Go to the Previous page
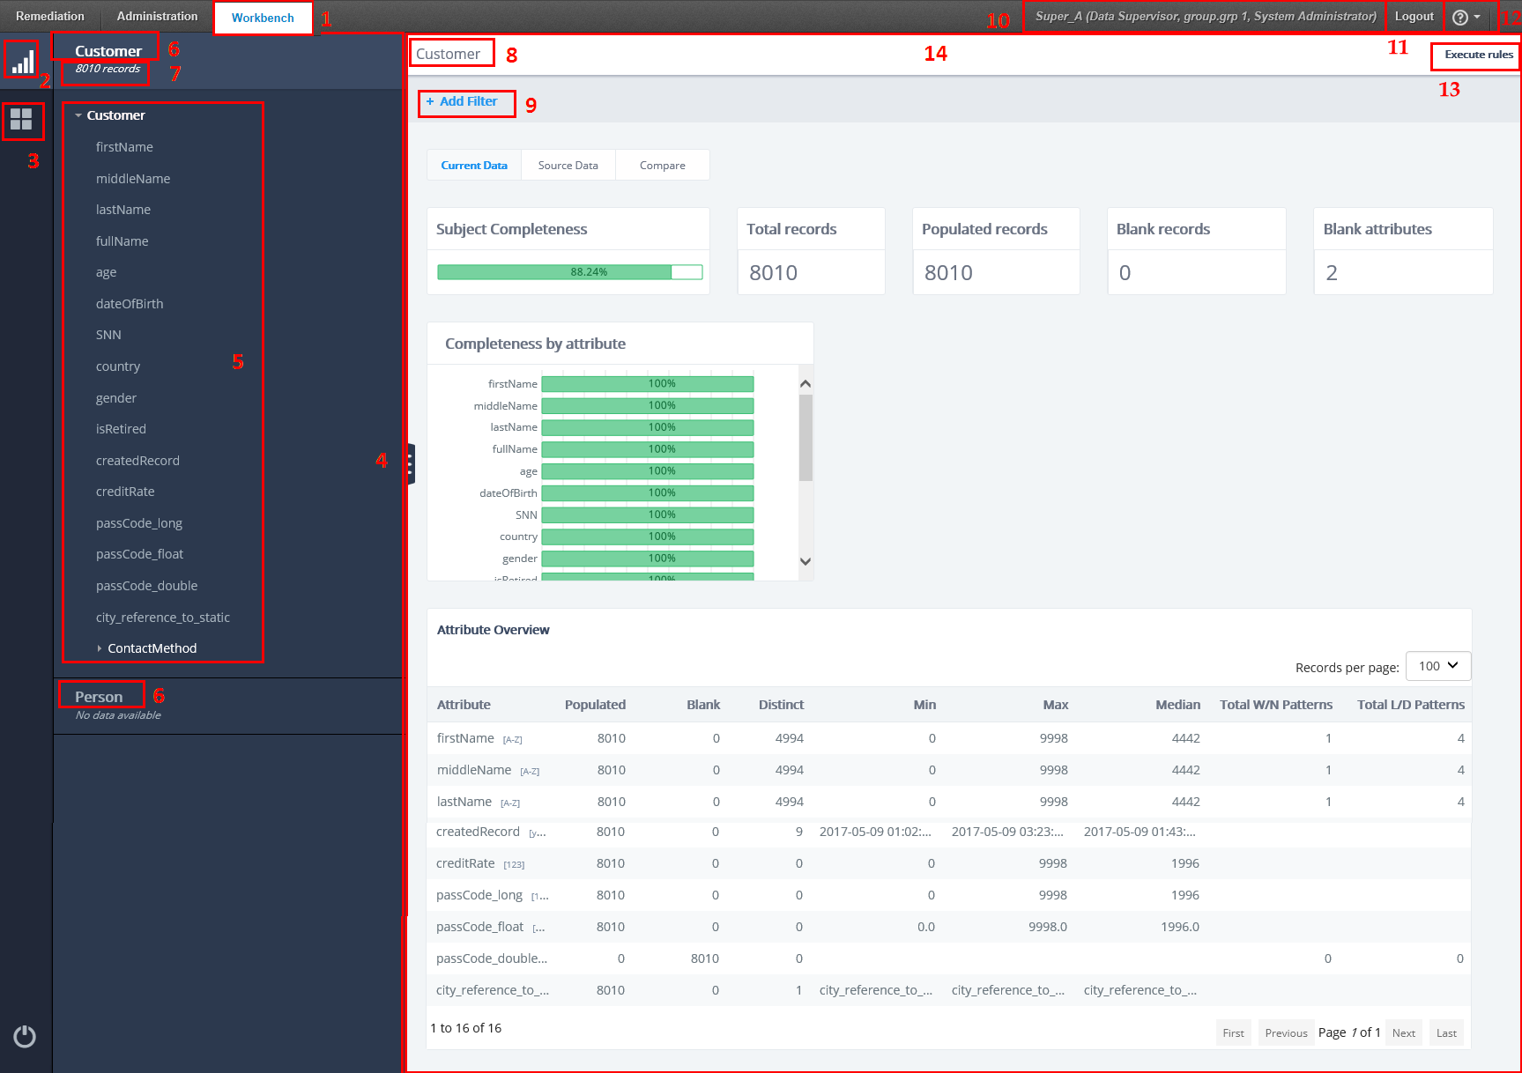The height and width of the screenshot is (1073, 1522). tap(1286, 1033)
